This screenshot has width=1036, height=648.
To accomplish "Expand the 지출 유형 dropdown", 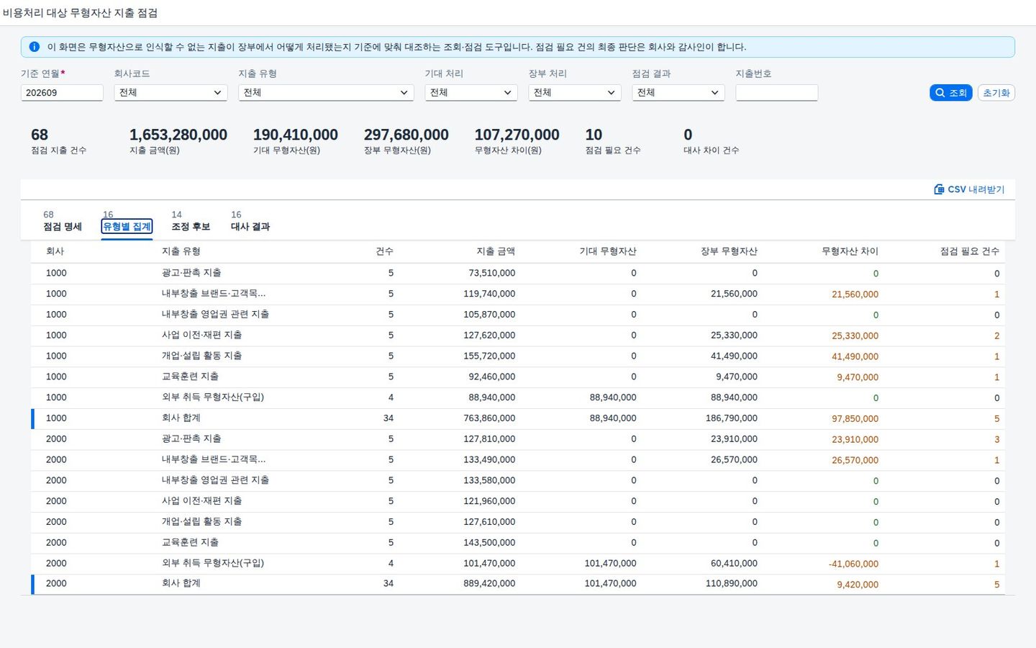I will [x=326, y=93].
